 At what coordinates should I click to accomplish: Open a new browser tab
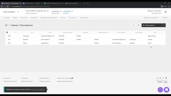click(x=88, y=3)
